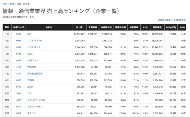
Task: Select the KDDI company link
Action: 30,54
